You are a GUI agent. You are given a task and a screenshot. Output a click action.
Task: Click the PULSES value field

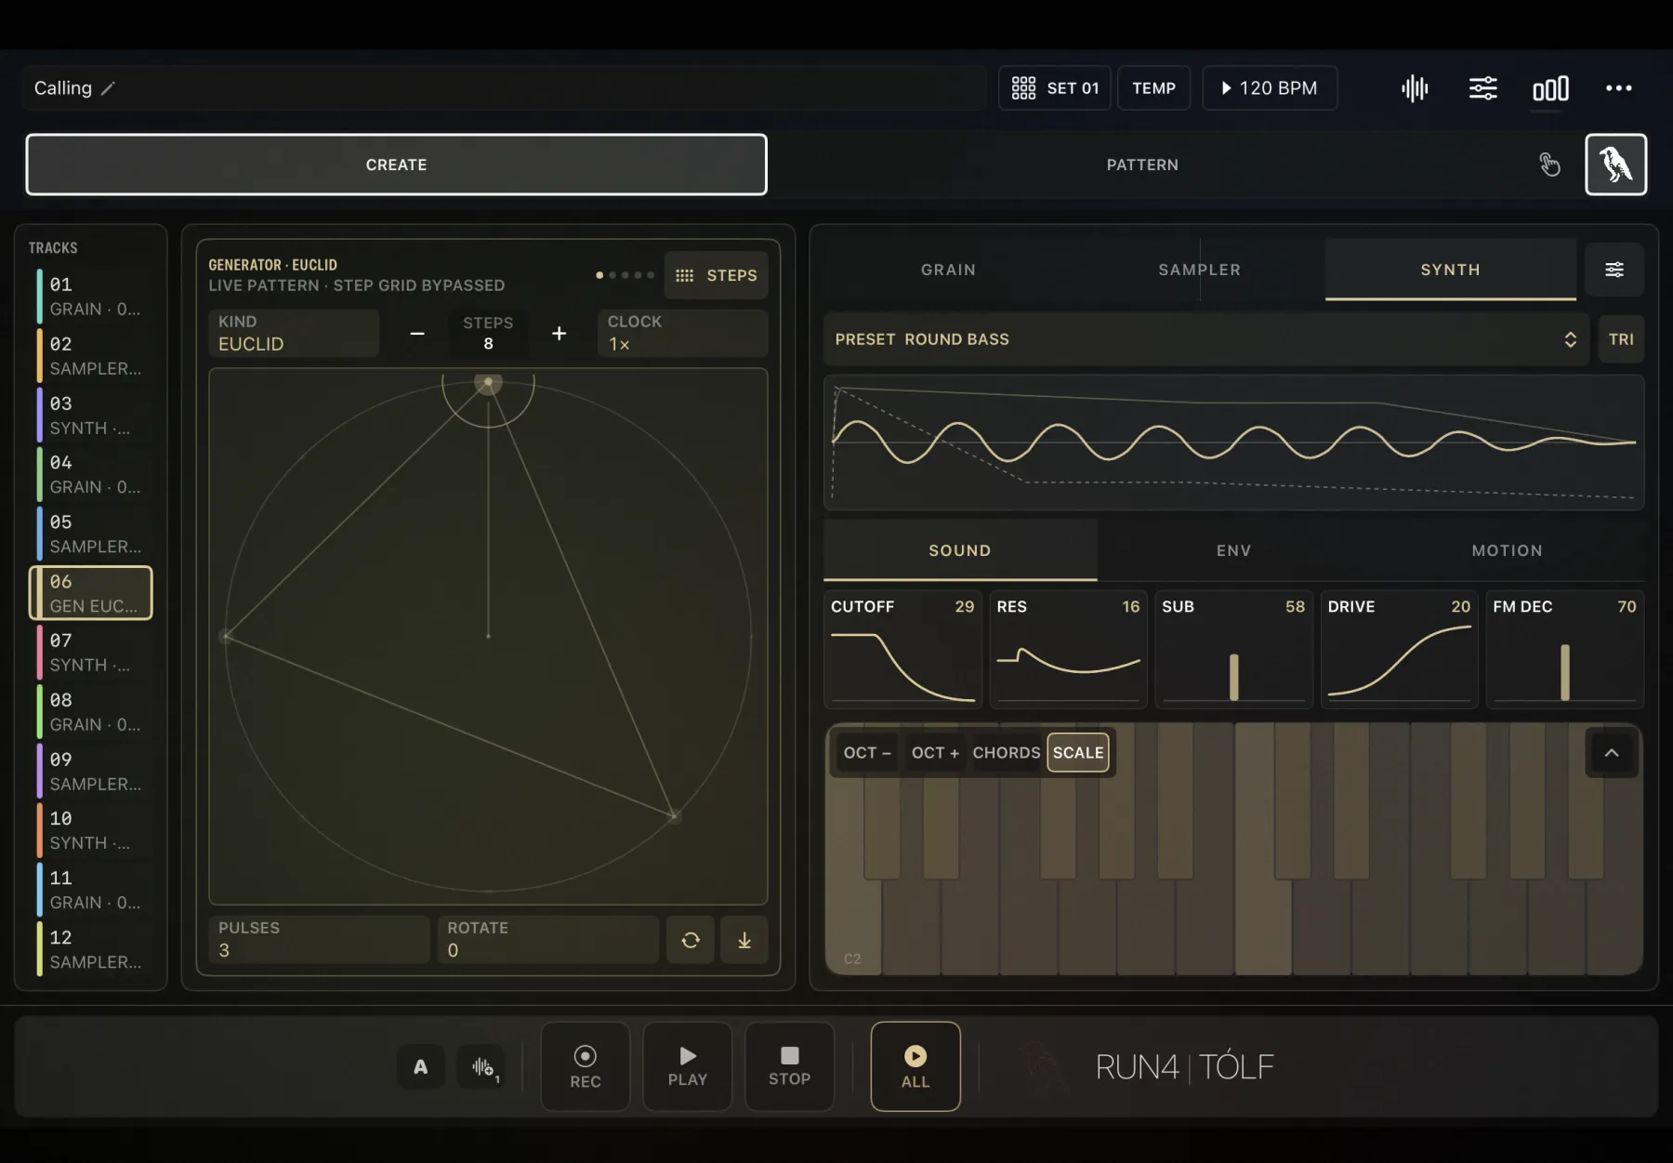(x=319, y=940)
